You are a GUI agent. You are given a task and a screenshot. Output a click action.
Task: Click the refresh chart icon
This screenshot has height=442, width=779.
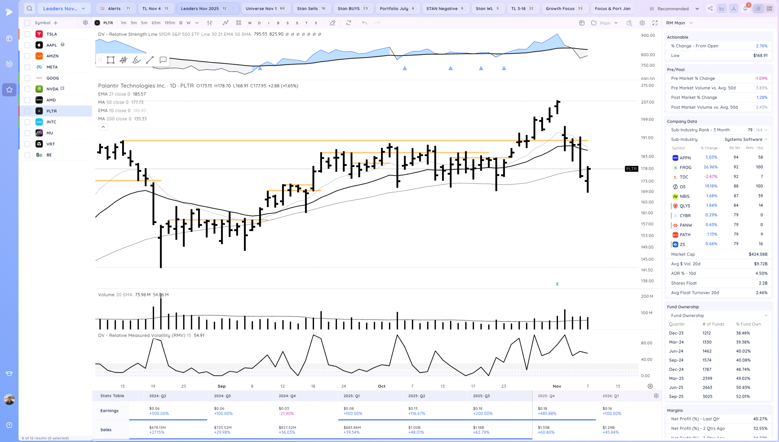(x=348, y=23)
